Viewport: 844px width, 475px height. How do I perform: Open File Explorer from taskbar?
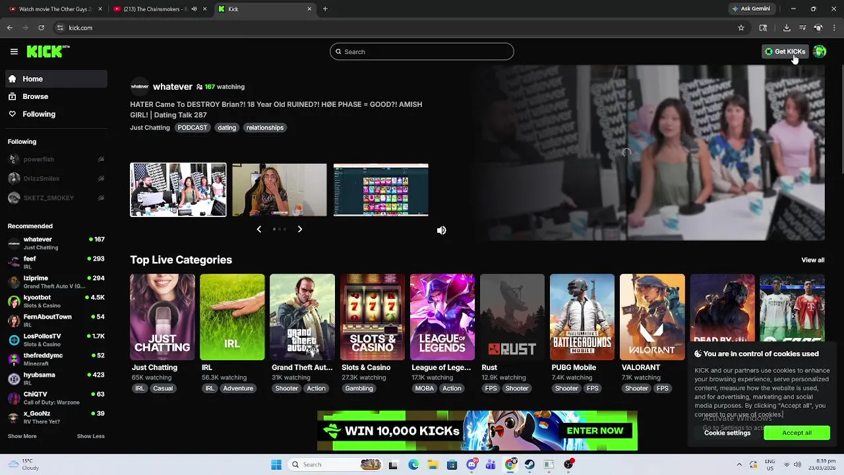(x=433, y=464)
